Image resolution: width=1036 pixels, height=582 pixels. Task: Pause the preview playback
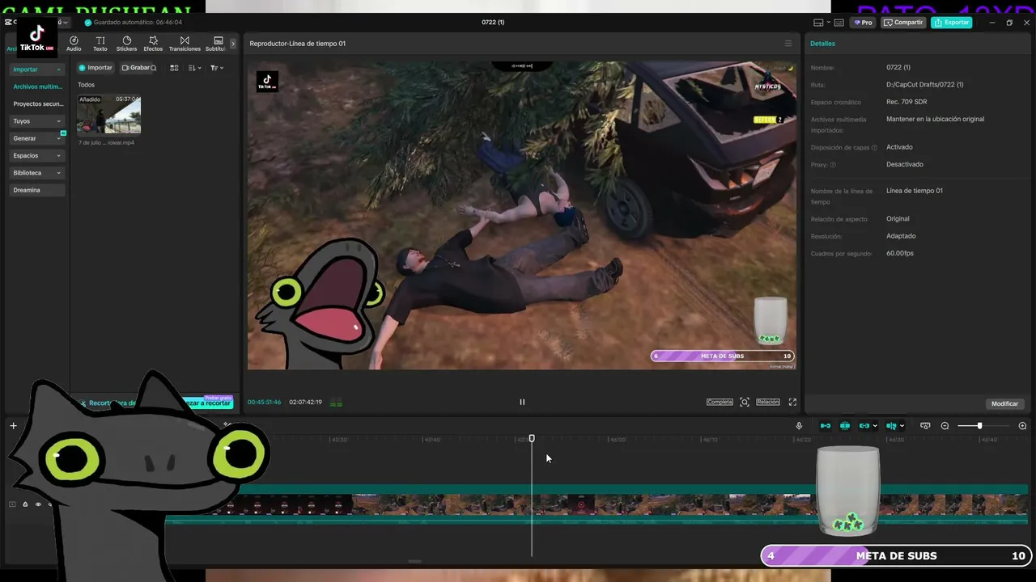point(522,402)
